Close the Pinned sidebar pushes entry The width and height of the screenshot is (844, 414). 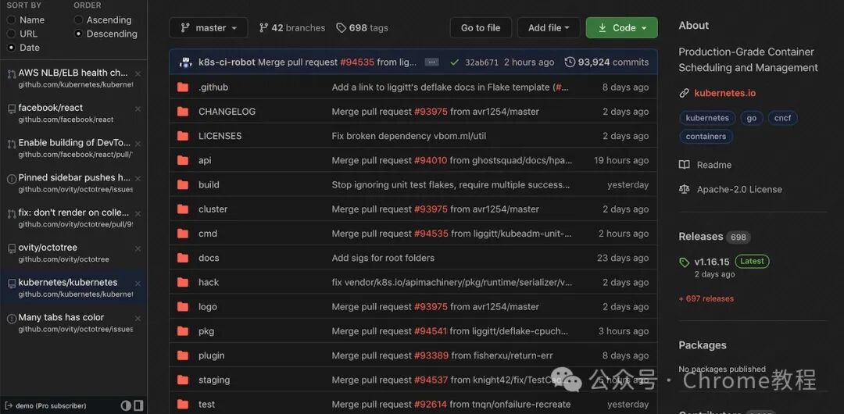[x=138, y=178]
